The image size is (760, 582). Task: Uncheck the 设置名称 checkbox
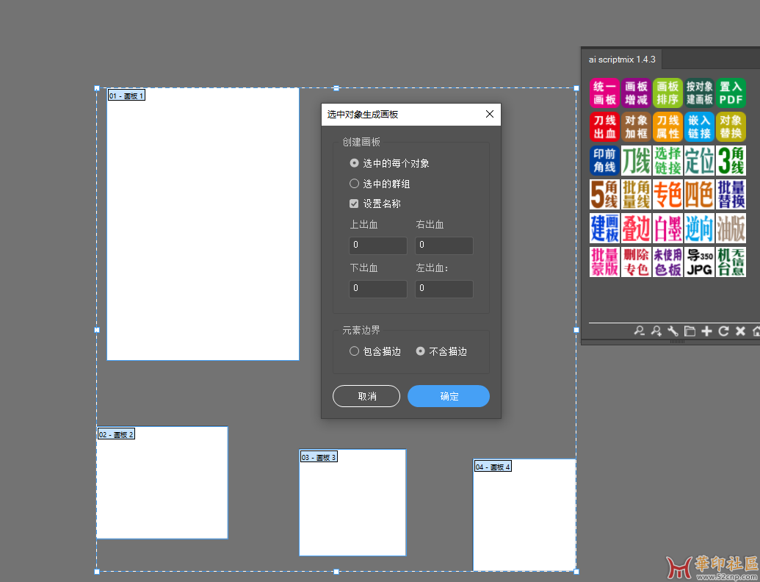tap(355, 204)
